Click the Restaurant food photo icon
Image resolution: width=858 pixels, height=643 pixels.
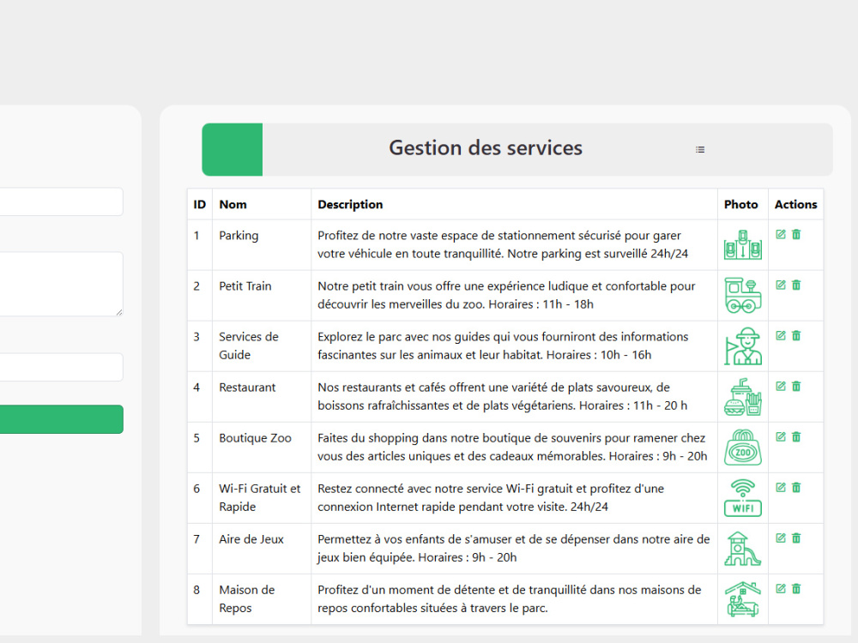coord(742,397)
